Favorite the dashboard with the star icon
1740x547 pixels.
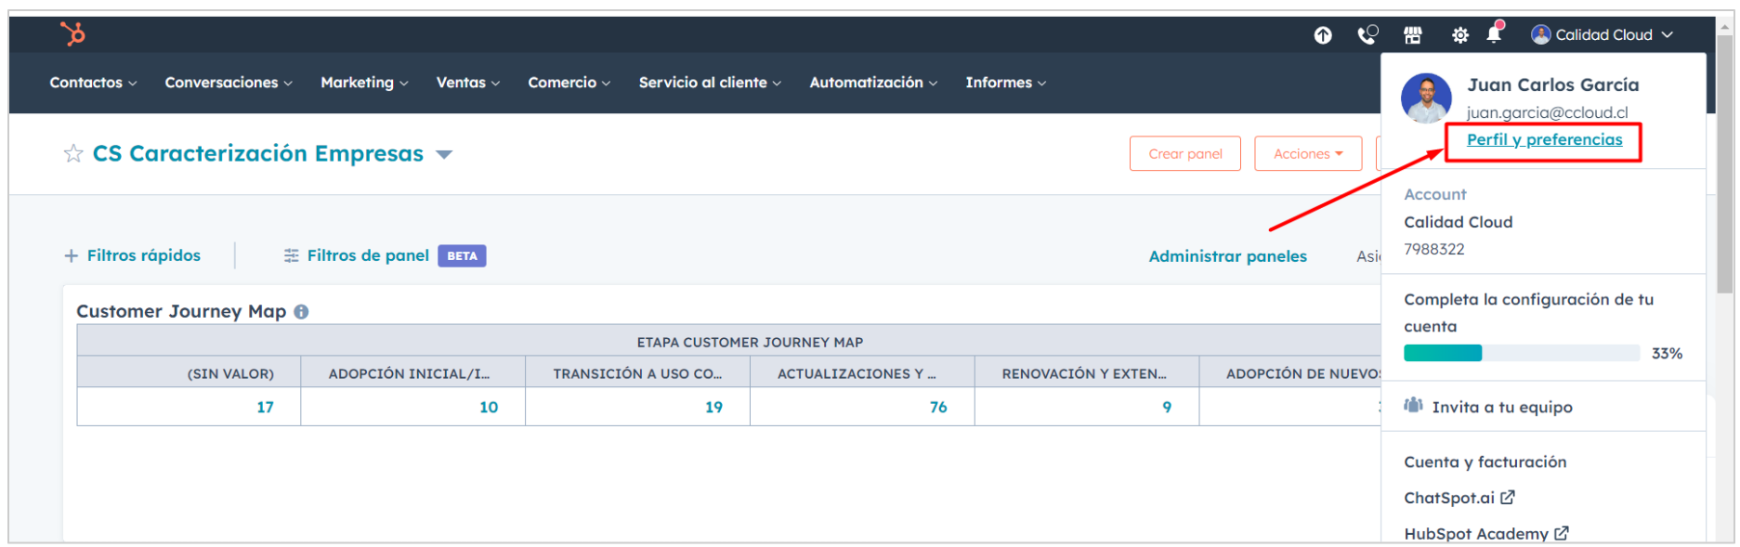pos(73,153)
